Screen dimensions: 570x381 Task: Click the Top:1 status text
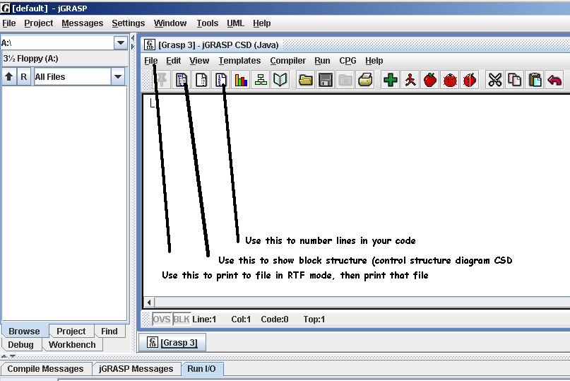click(314, 319)
